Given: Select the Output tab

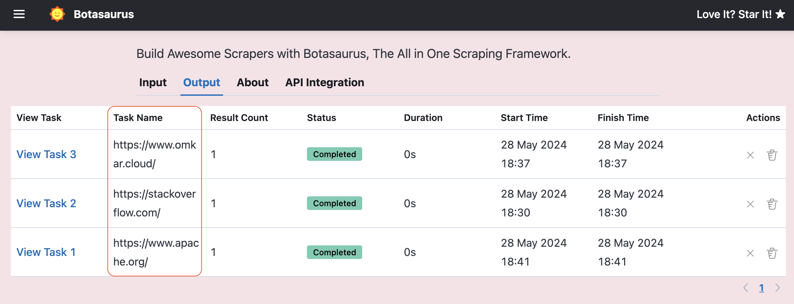Looking at the screenshot, I should [x=202, y=82].
